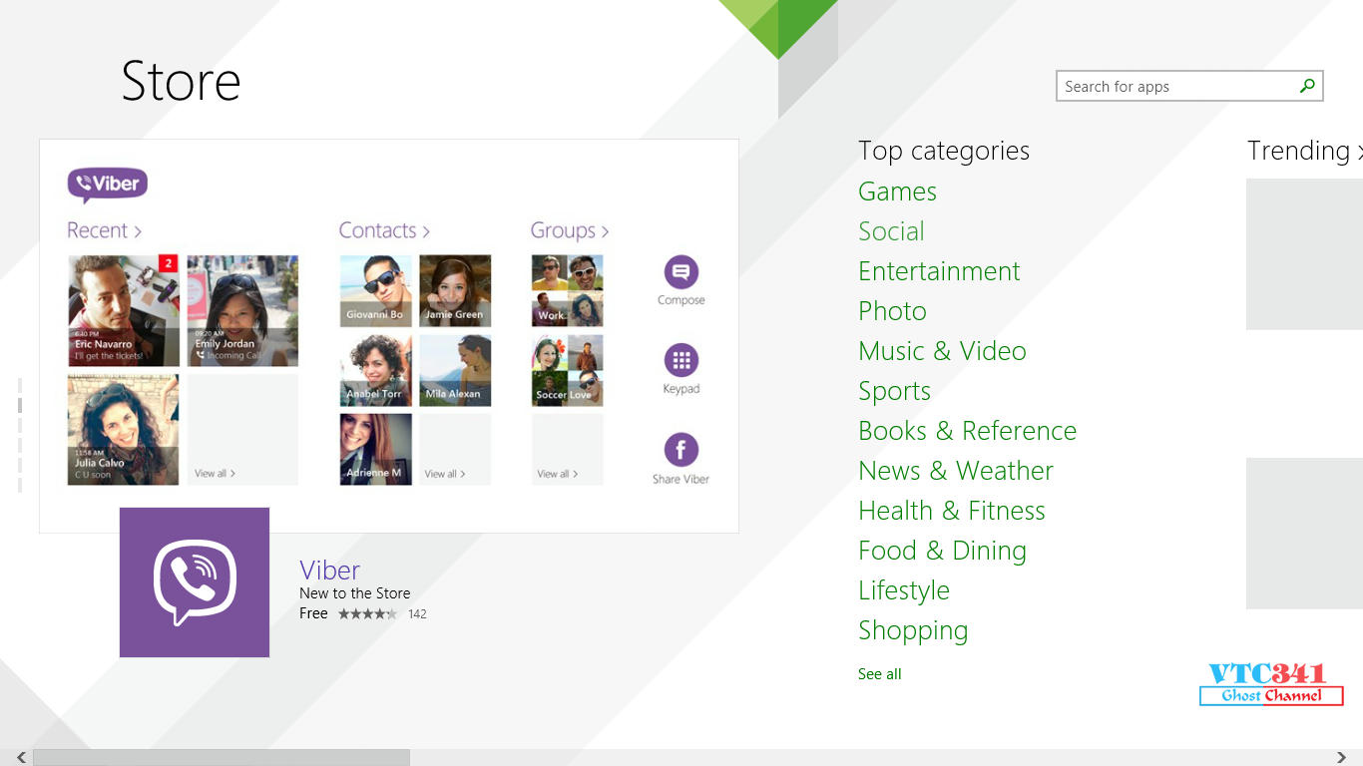
Task: Click the right scroll arrow at bottom
Action: coord(1341,758)
